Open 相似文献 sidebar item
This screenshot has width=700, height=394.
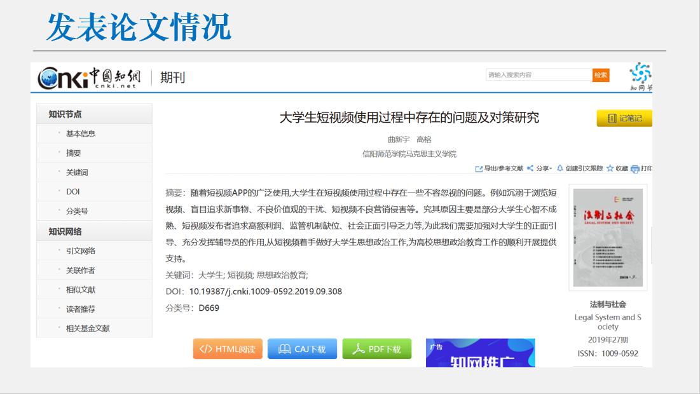pos(81,290)
